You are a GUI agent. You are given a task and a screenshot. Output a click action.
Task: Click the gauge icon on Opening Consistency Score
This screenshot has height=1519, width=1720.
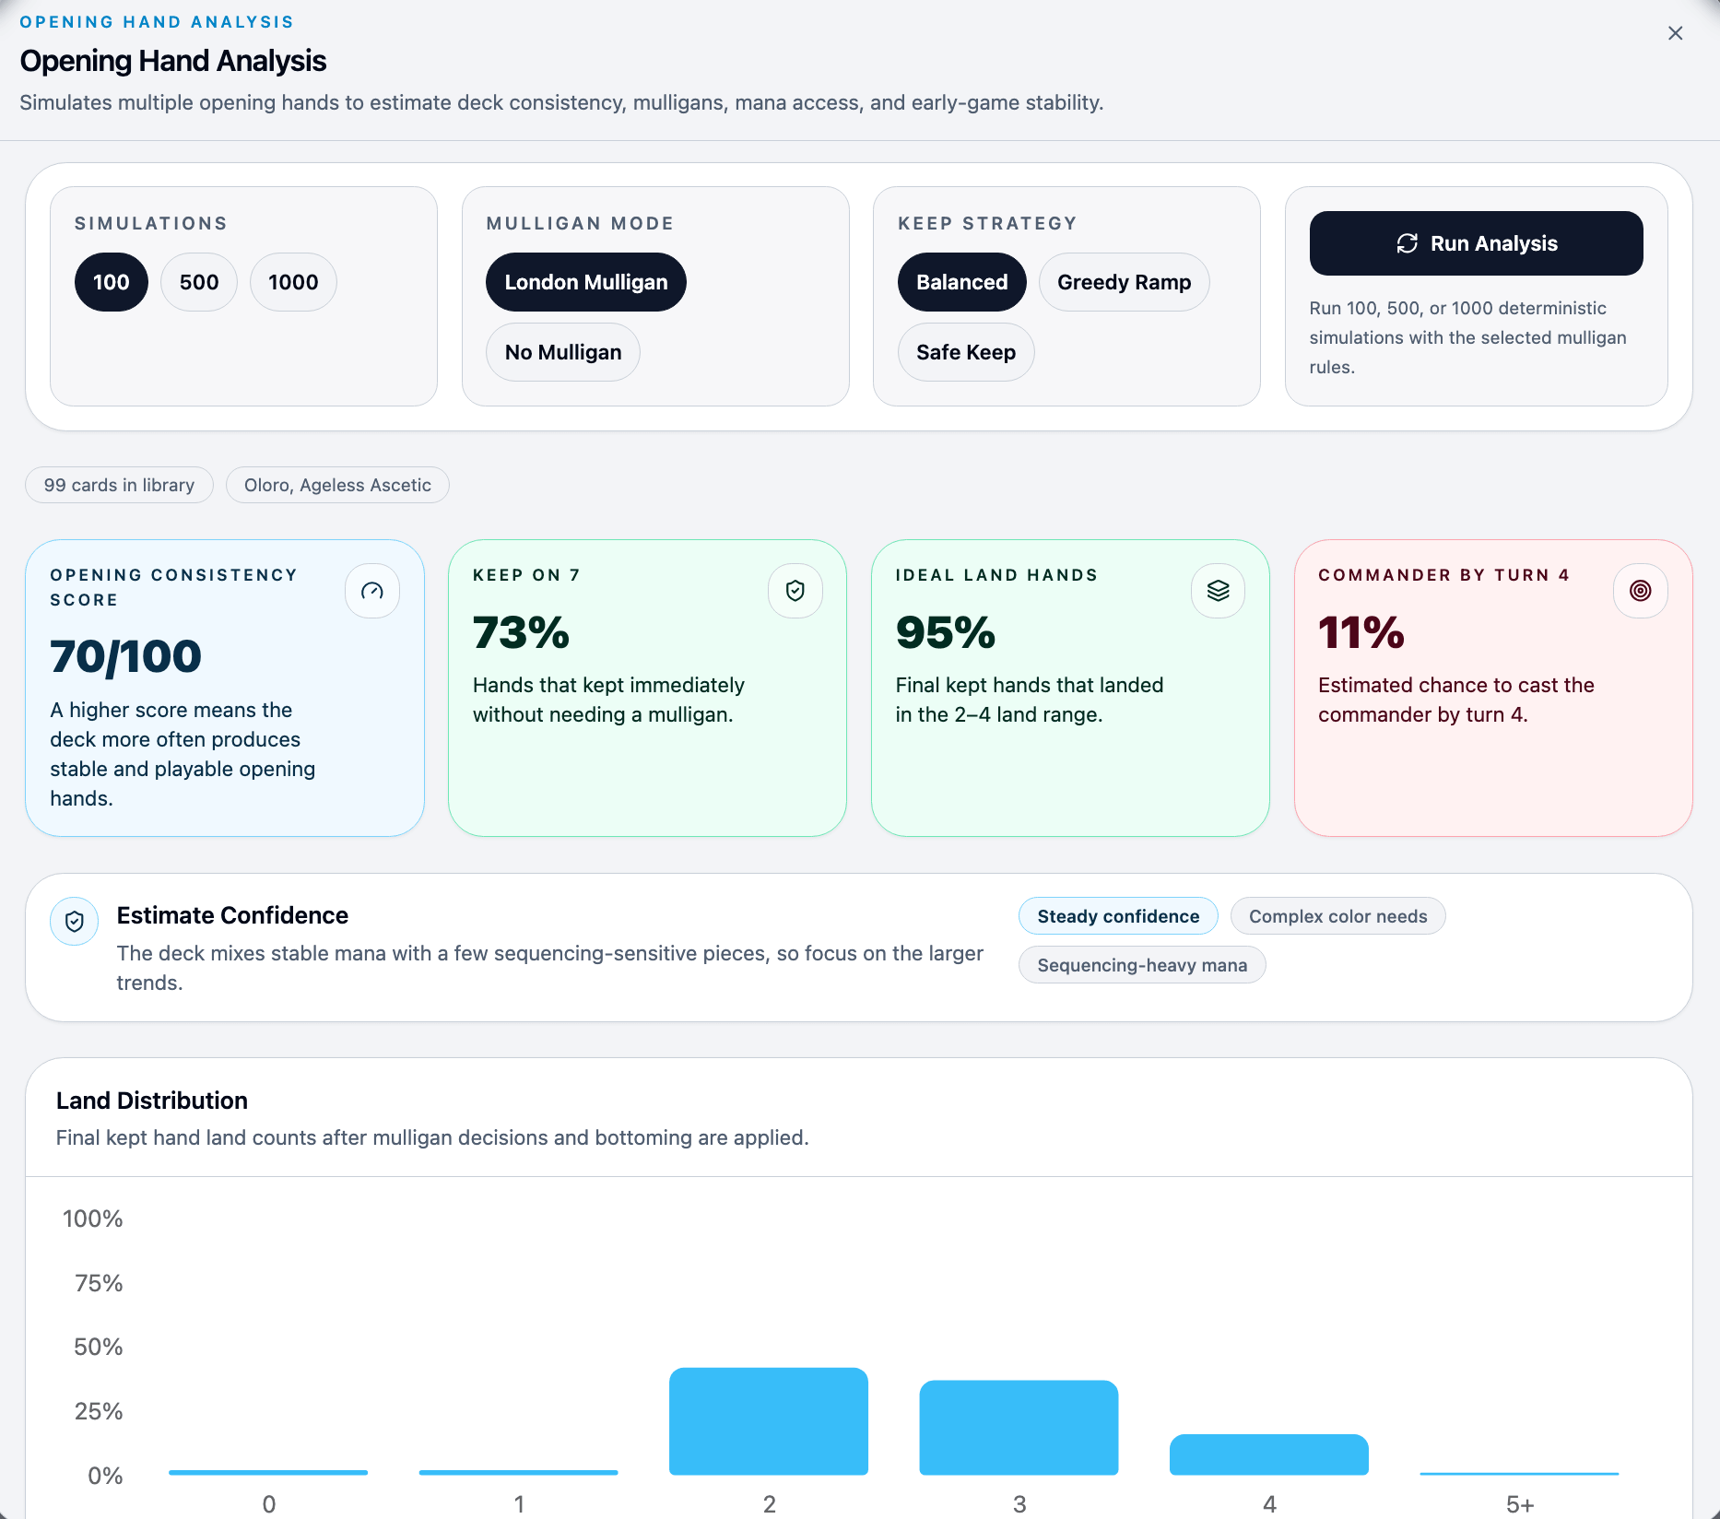pyautogui.click(x=371, y=591)
